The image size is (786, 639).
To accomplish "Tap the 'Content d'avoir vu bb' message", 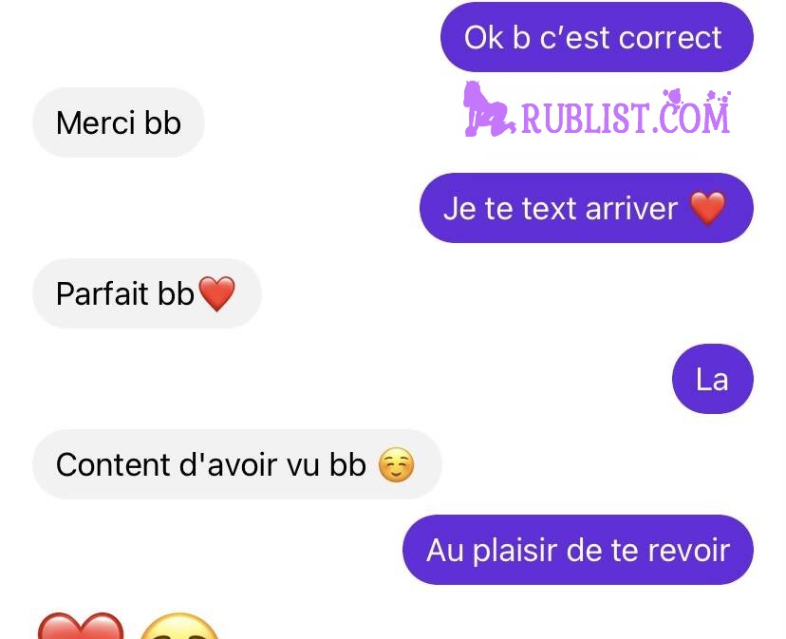I will tap(236, 464).
